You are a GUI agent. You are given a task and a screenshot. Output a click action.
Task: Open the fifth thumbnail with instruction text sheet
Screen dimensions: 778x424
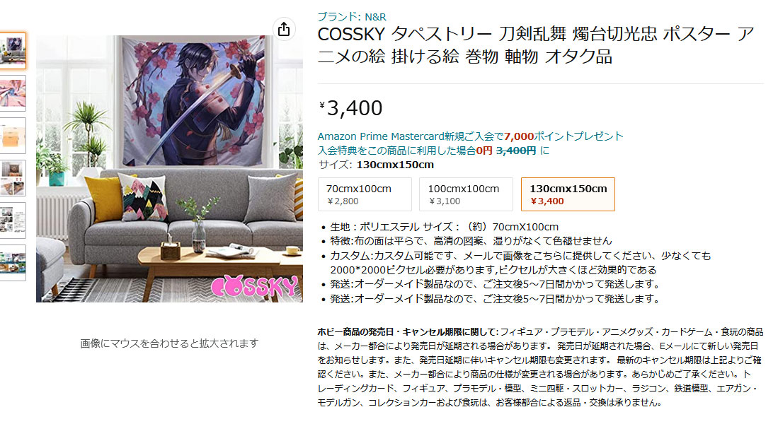point(13,220)
